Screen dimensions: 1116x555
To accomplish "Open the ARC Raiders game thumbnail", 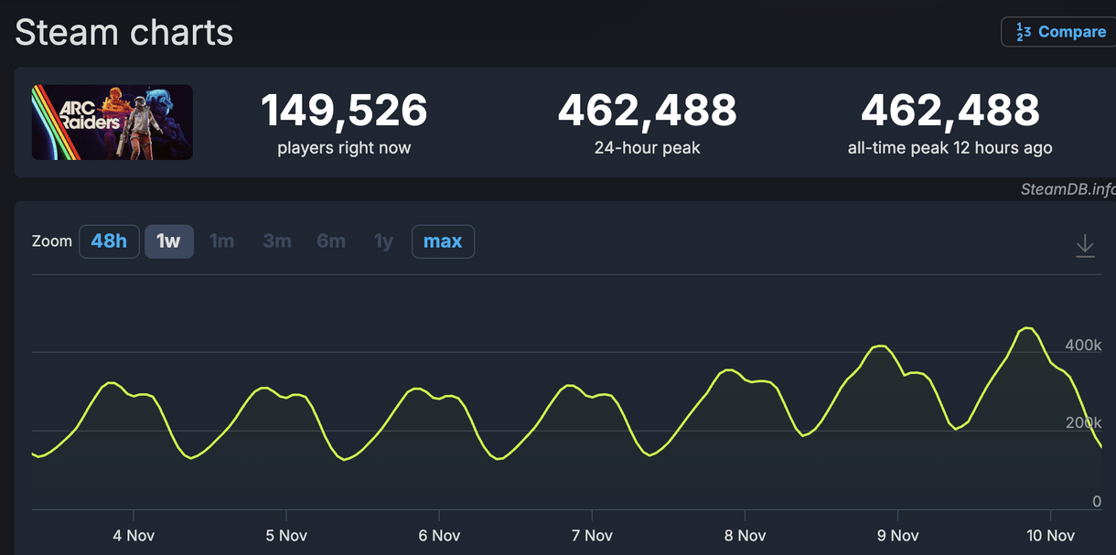I will tap(113, 123).
